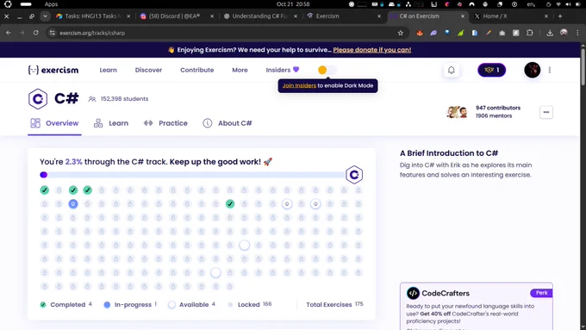Open the Discover navigation menu

pos(148,70)
